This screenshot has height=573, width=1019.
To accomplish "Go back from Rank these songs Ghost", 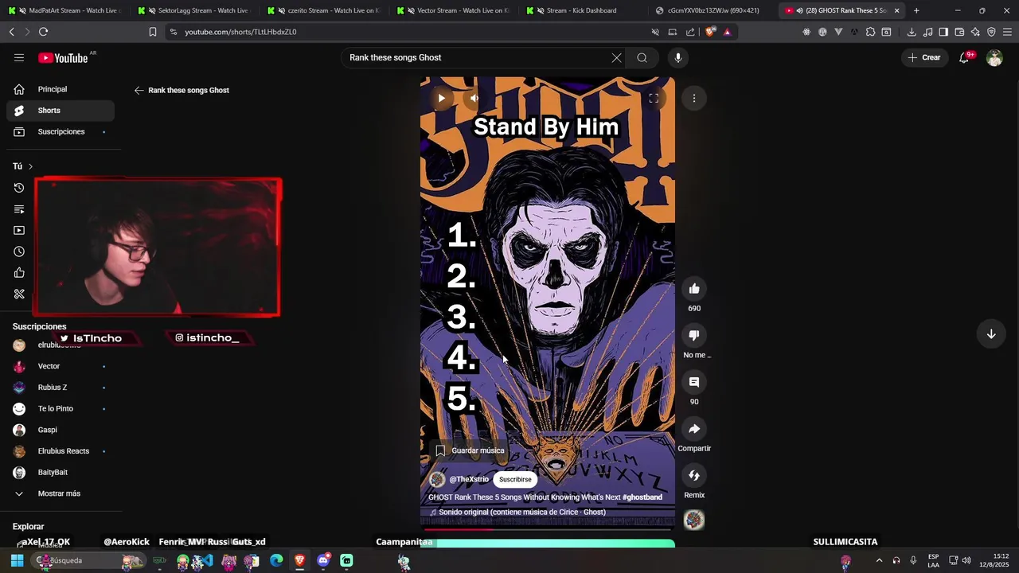I will coord(139,90).
